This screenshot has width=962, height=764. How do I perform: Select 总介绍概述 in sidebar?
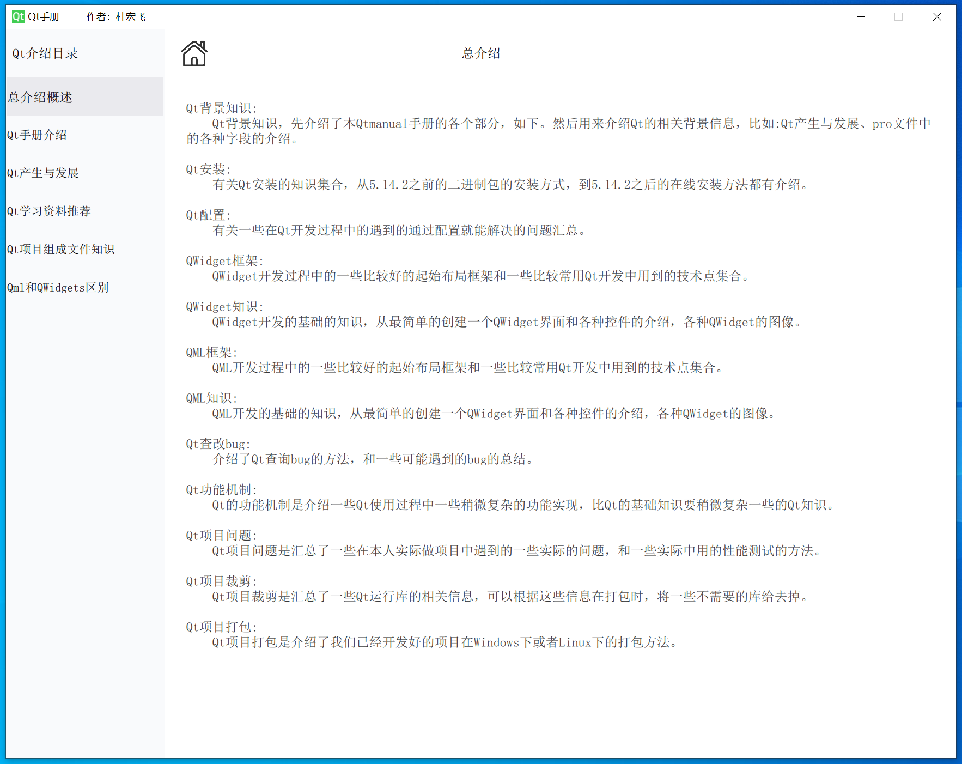[x=84, y=97]
